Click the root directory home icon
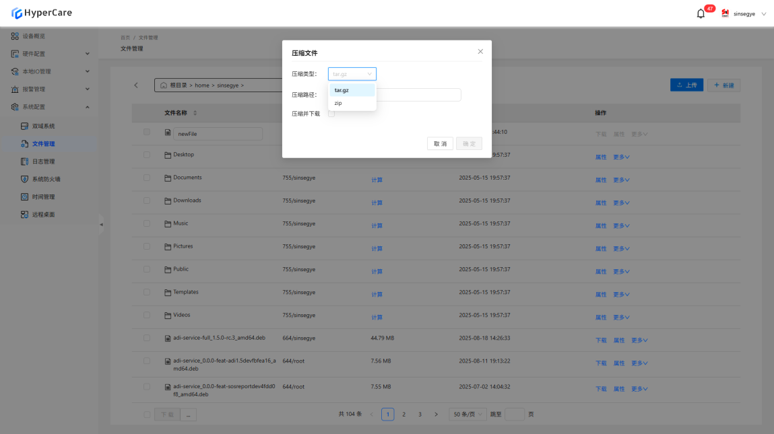774x434 pixels. click(x=164, y=85)
